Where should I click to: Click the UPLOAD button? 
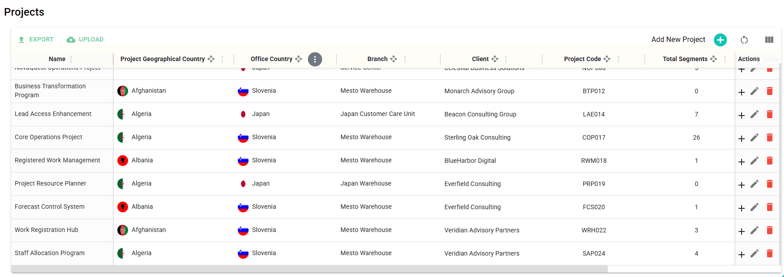(x=85, y=39)
